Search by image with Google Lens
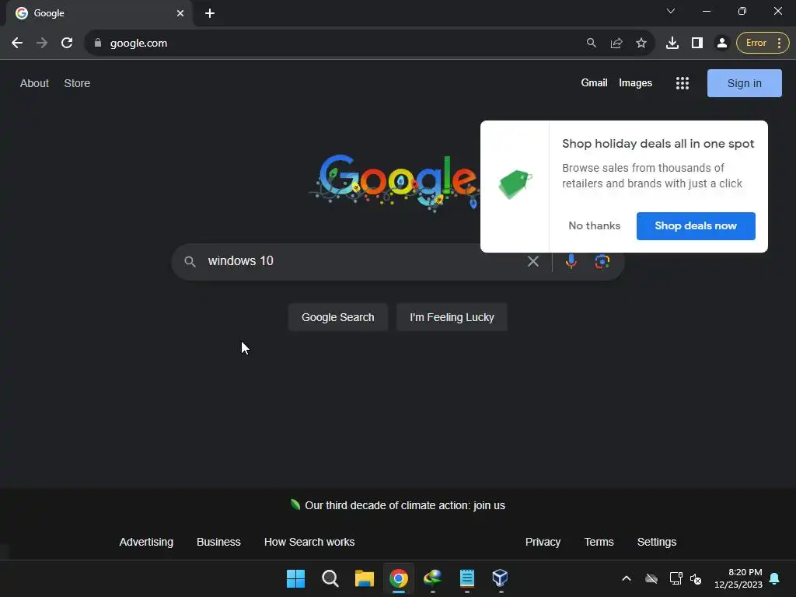Viewport: 796px width, 597px height. pyautogui.click(x=602, y=261)
